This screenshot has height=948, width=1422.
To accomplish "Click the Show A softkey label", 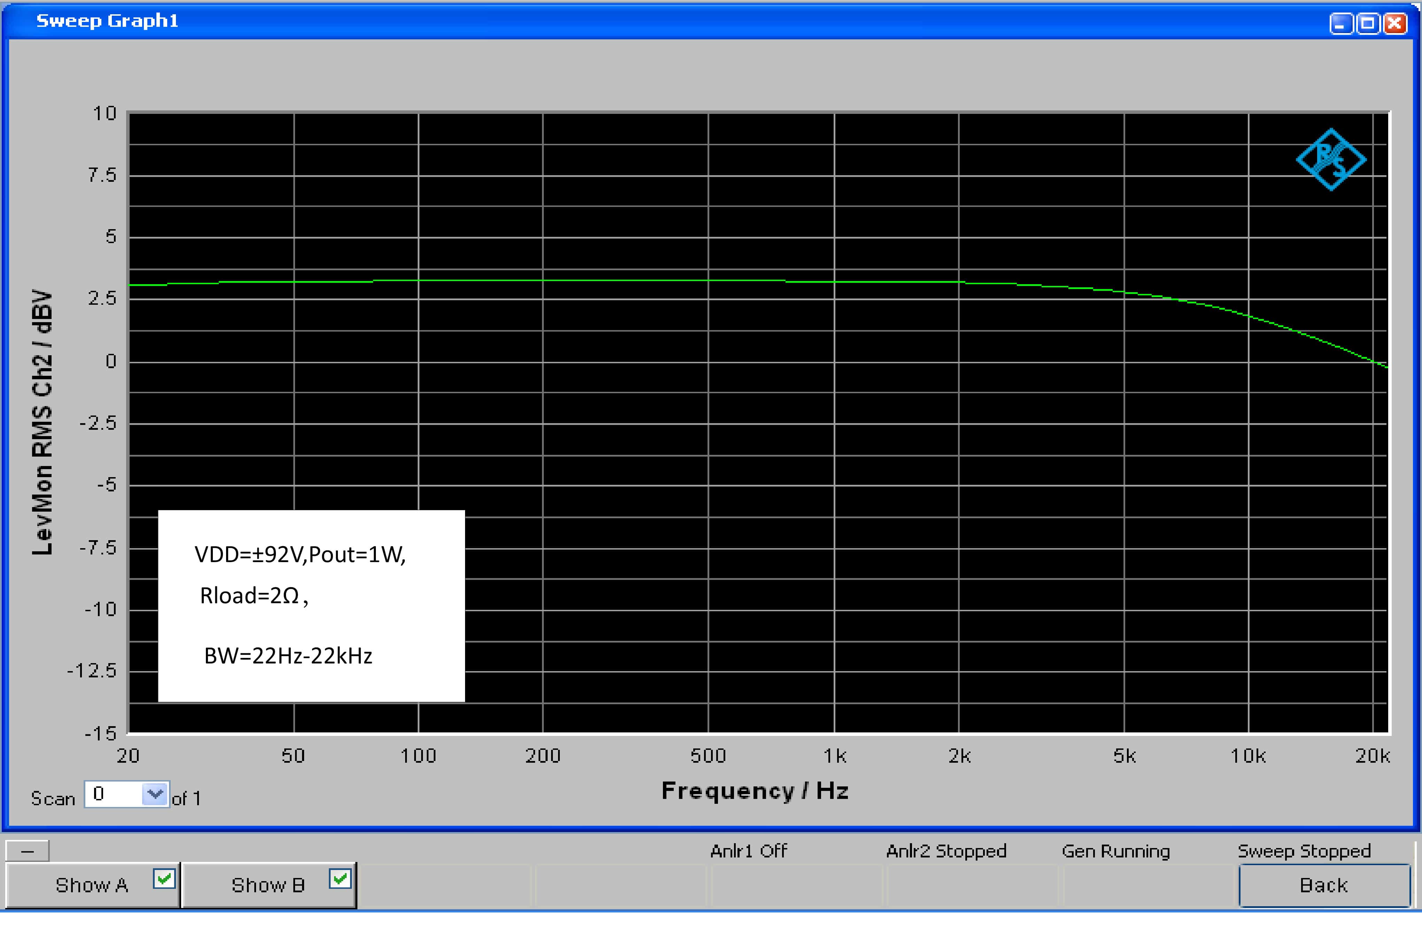I will (92, 885).
